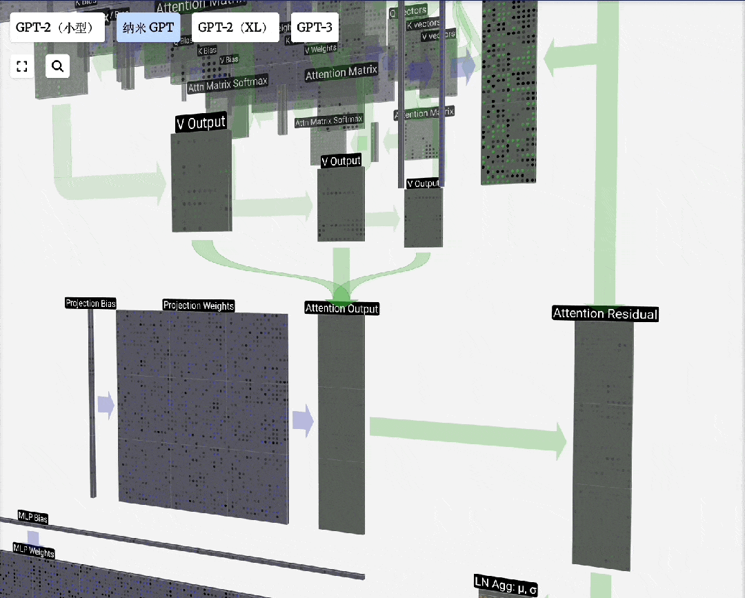
Task: Click the Attention Output label
Action: tap(342, 308)
